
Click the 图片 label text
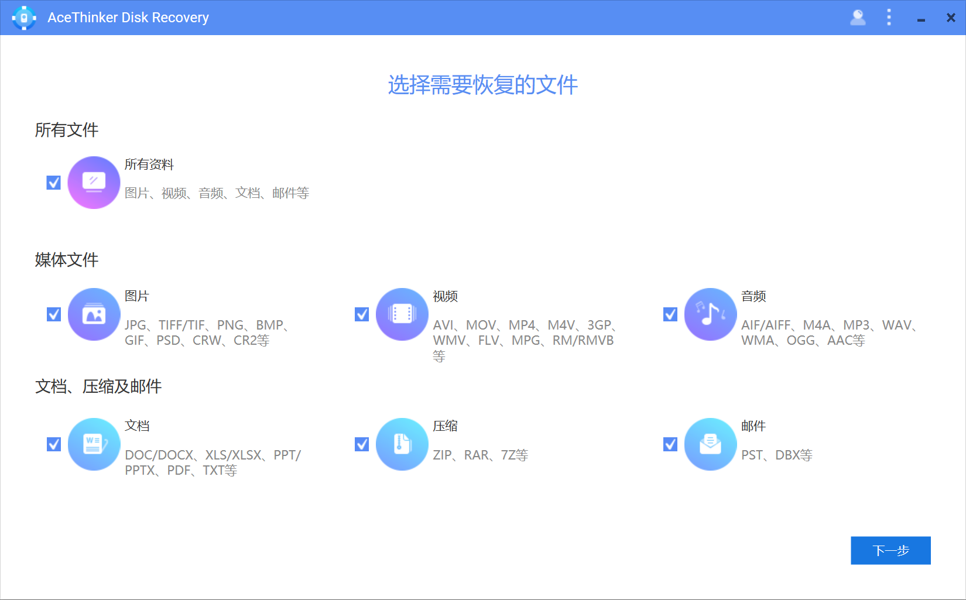click(137, 296)
